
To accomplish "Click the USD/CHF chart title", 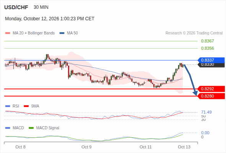I will (16, 7).
